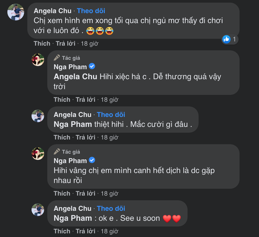Click the blue like reaction icon
The height and width of the screenshot is (237, 259).
226,39
